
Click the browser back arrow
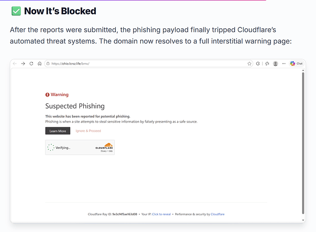pyautogui.click(x=14, y=64)
